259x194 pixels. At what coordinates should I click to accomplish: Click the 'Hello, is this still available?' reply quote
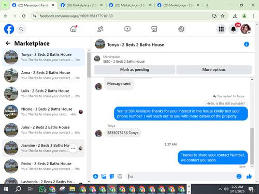[x=225, y=103]
